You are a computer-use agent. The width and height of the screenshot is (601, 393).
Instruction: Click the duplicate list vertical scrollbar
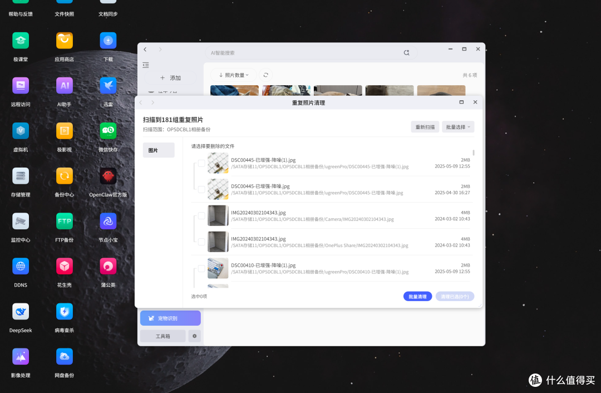[x=474, y=153]
